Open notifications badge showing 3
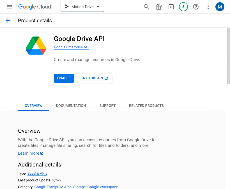230x189 pixels. pyautogui.click(x=183, y=7)
